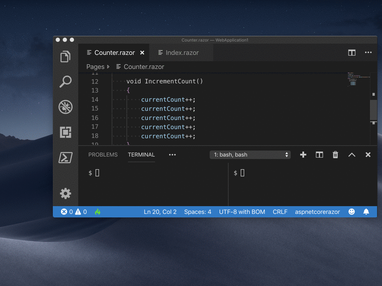Kill the terminal with trash icon
Viewport: 382px width, 286px height.
(335, 155)
